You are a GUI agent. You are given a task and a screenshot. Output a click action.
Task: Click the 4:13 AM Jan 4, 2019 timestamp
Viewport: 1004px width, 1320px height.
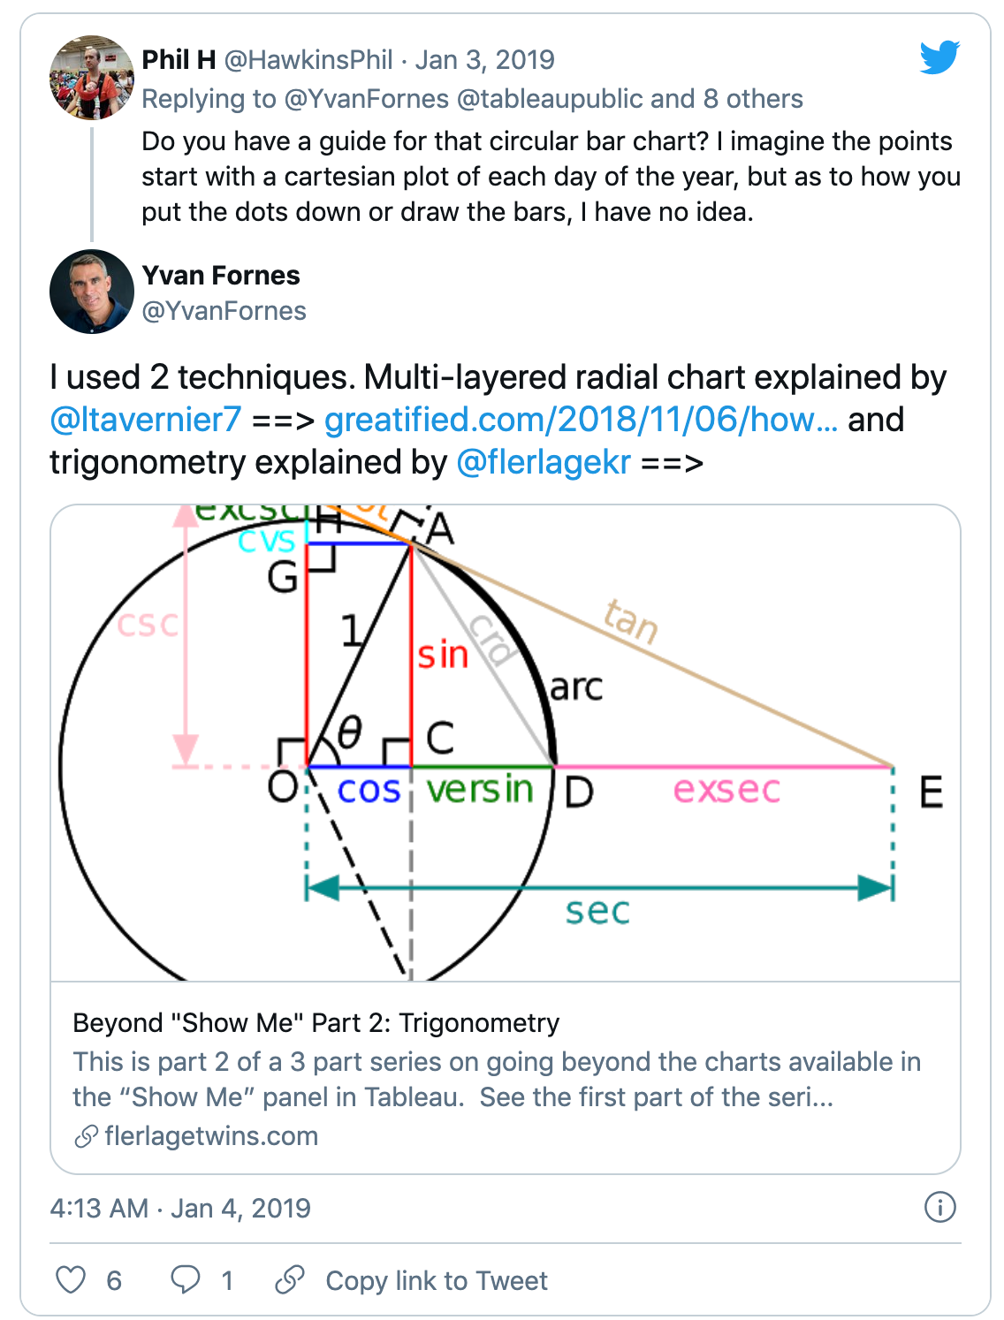180,1208
